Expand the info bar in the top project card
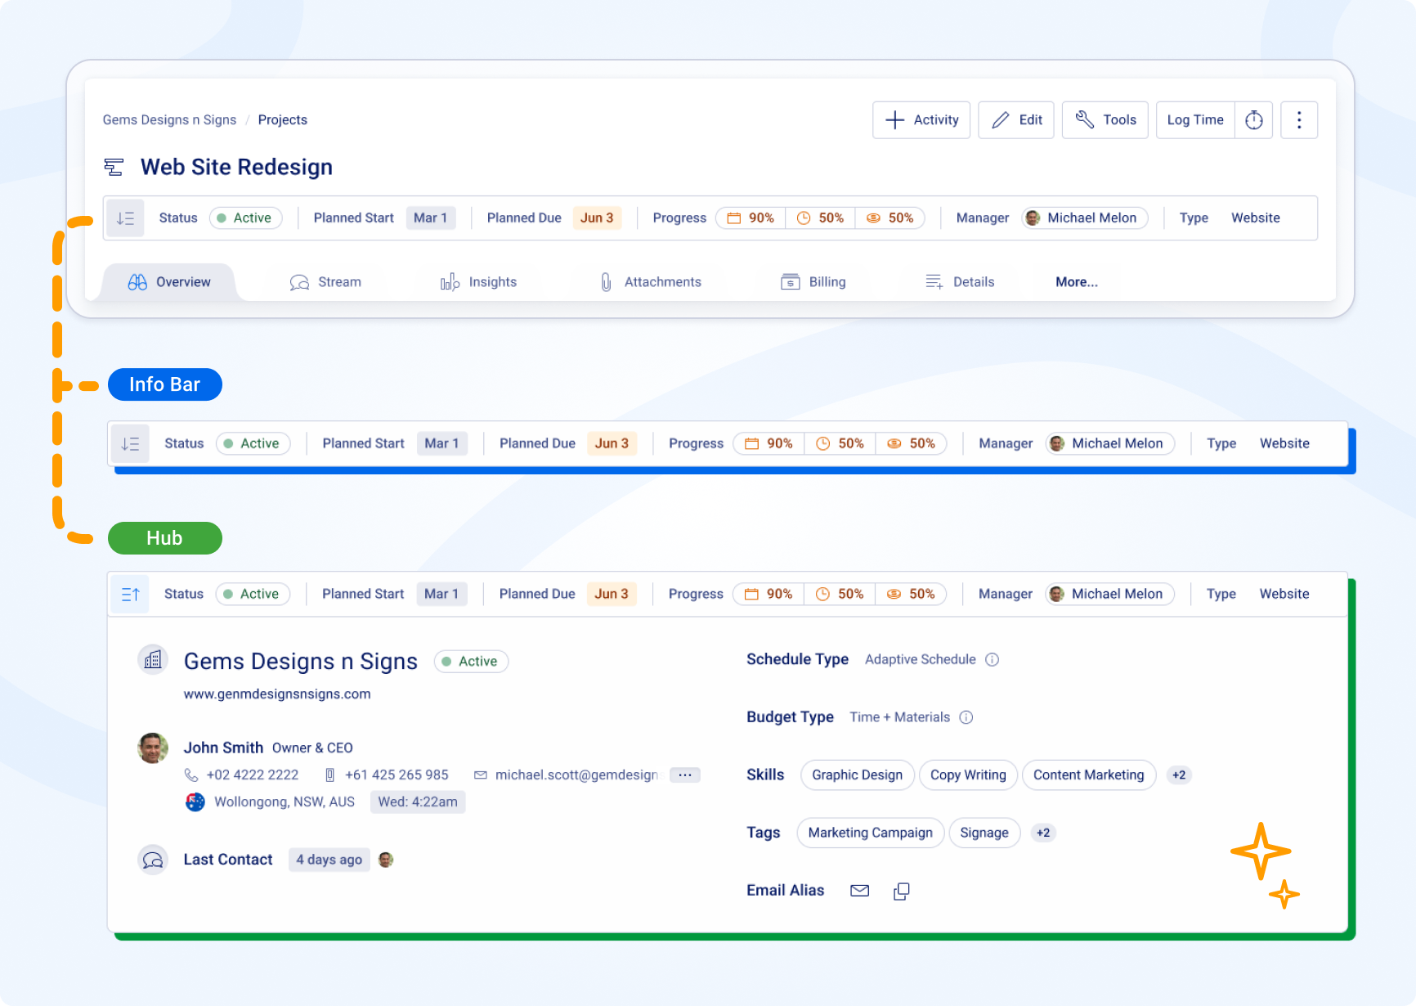Viewport: 1416px width, 1006px height. 125,218
